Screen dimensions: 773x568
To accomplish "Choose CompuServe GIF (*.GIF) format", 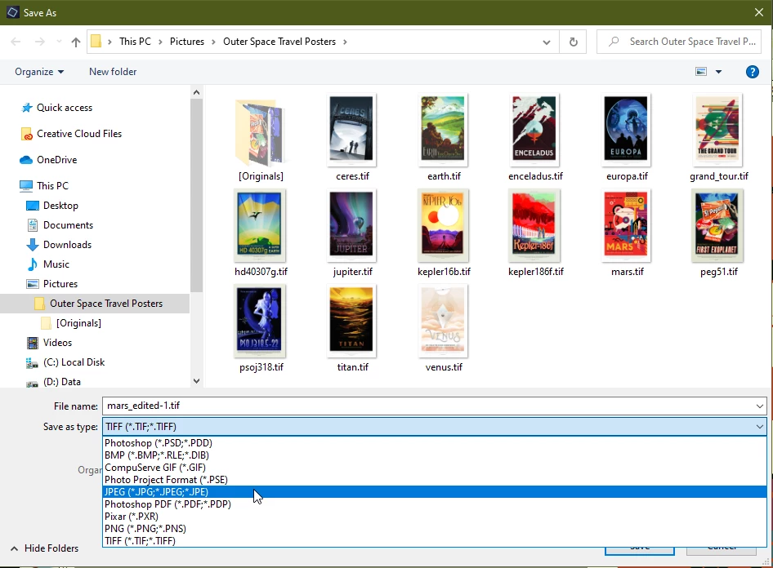I will coord(435,468).
